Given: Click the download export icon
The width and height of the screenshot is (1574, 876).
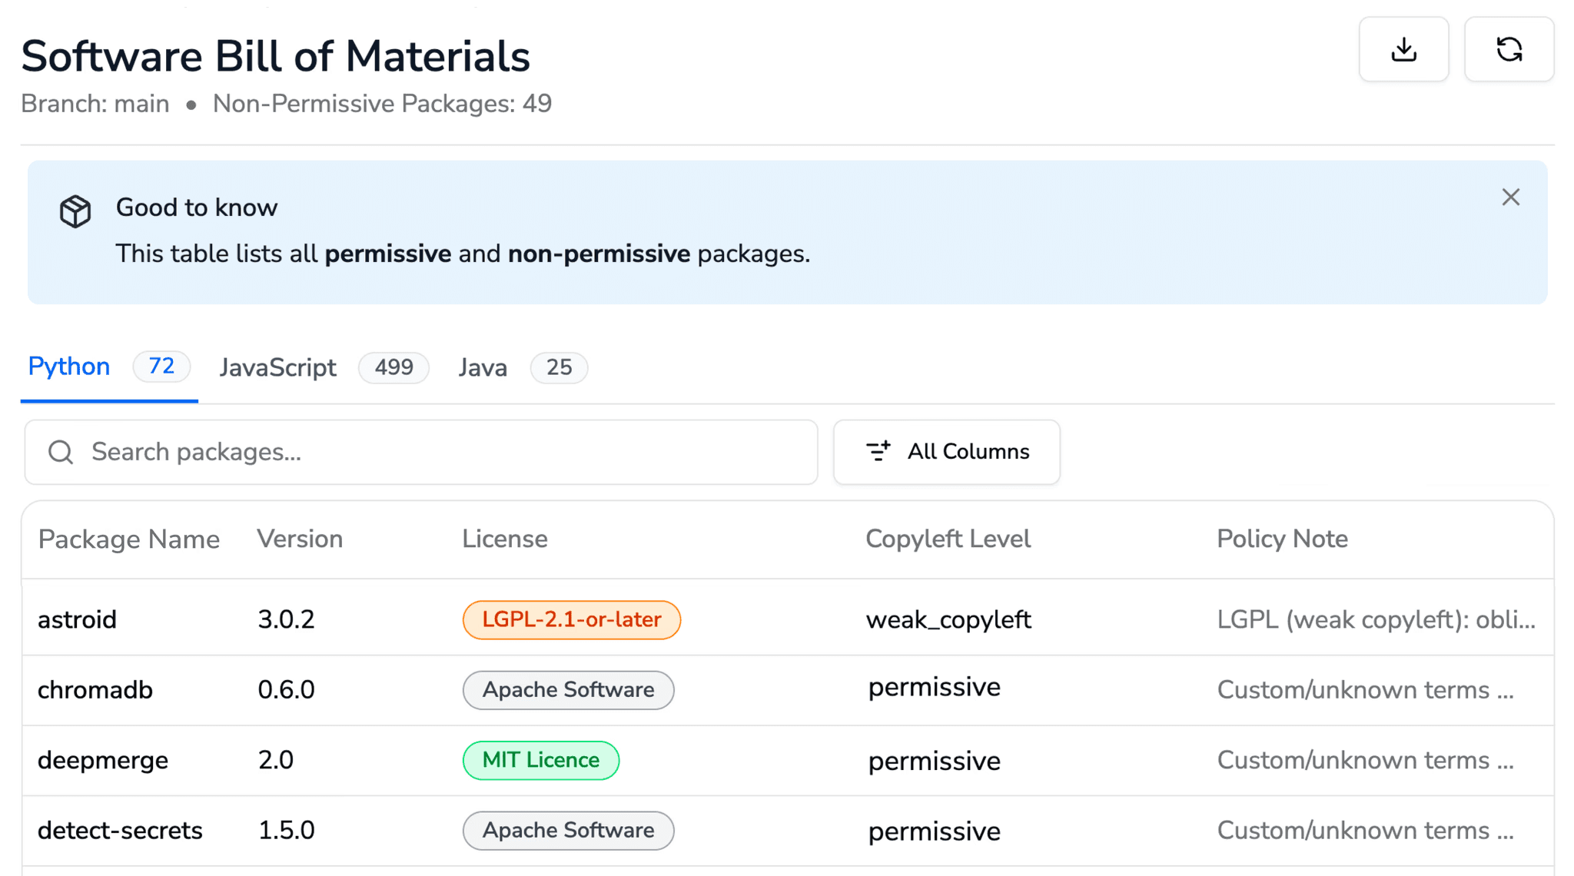Looking at the screenshot, I should tap(1404, 49).
